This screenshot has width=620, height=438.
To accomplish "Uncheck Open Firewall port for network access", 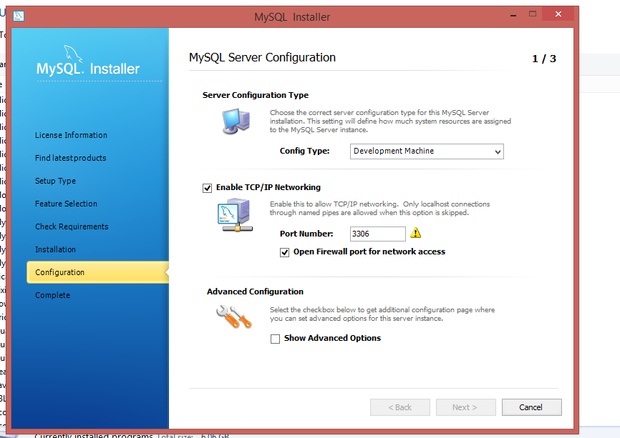I will pyautogui.click(x=285, y=252).
